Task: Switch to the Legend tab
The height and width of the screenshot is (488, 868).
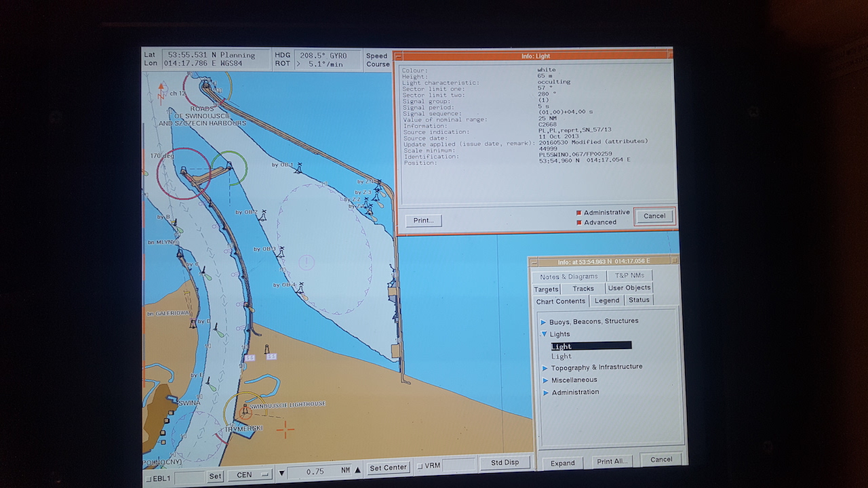Action: click(606, 300)
